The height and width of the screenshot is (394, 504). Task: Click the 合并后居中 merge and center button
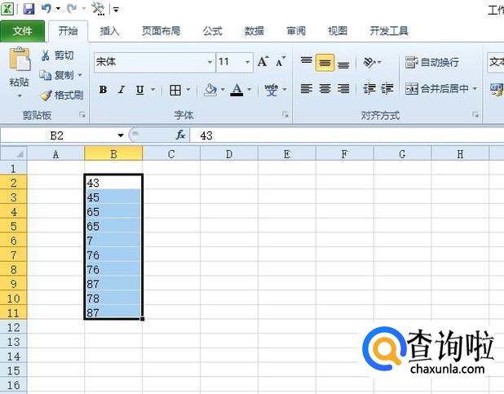pos(437,89)
